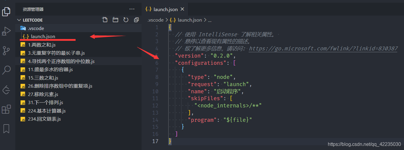Click line number 6 in gutter
The image size is (404, 150).
click(x=157, y=63)
